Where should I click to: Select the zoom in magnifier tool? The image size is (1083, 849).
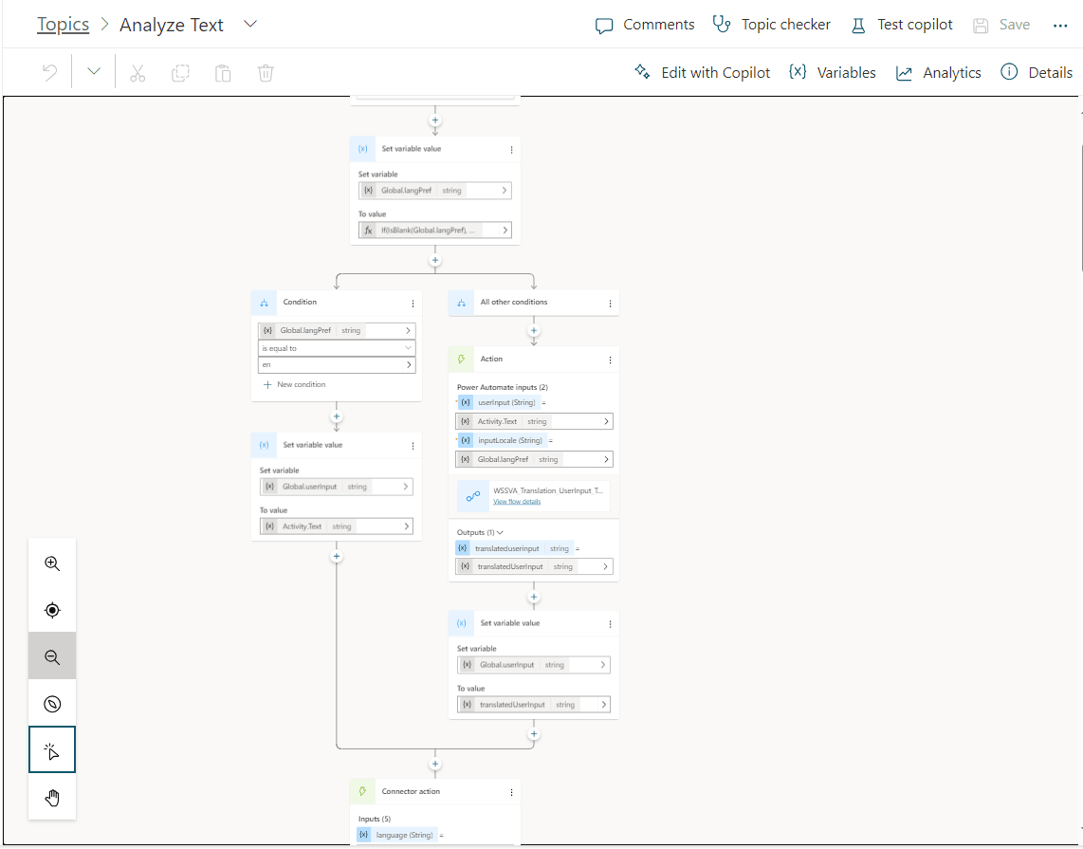click(51, 563)
